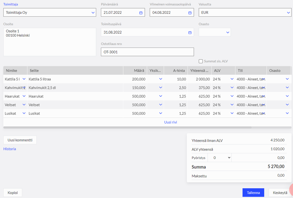
Task: Open calendar for Viimeinen voimassaolopäivä field
Action: [190, 13]
